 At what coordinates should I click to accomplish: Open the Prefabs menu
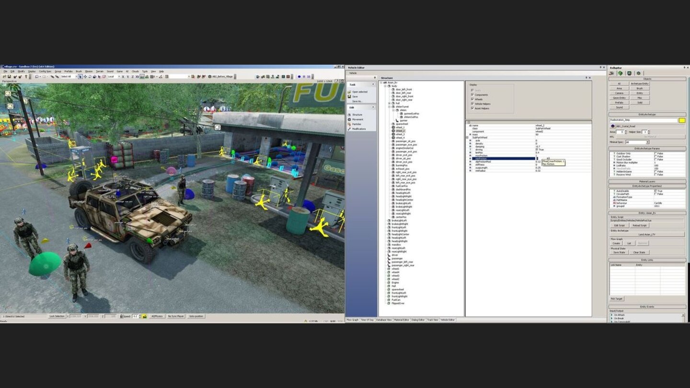click(69, 71)
